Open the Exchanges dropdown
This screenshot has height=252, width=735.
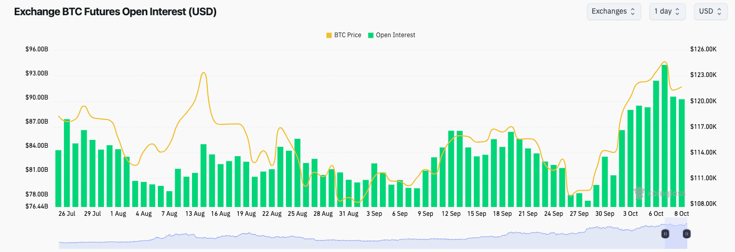pyautogui.click(x=613, y=11)
